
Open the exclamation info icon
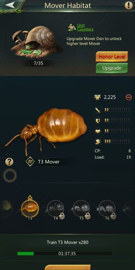click(129, 5)
